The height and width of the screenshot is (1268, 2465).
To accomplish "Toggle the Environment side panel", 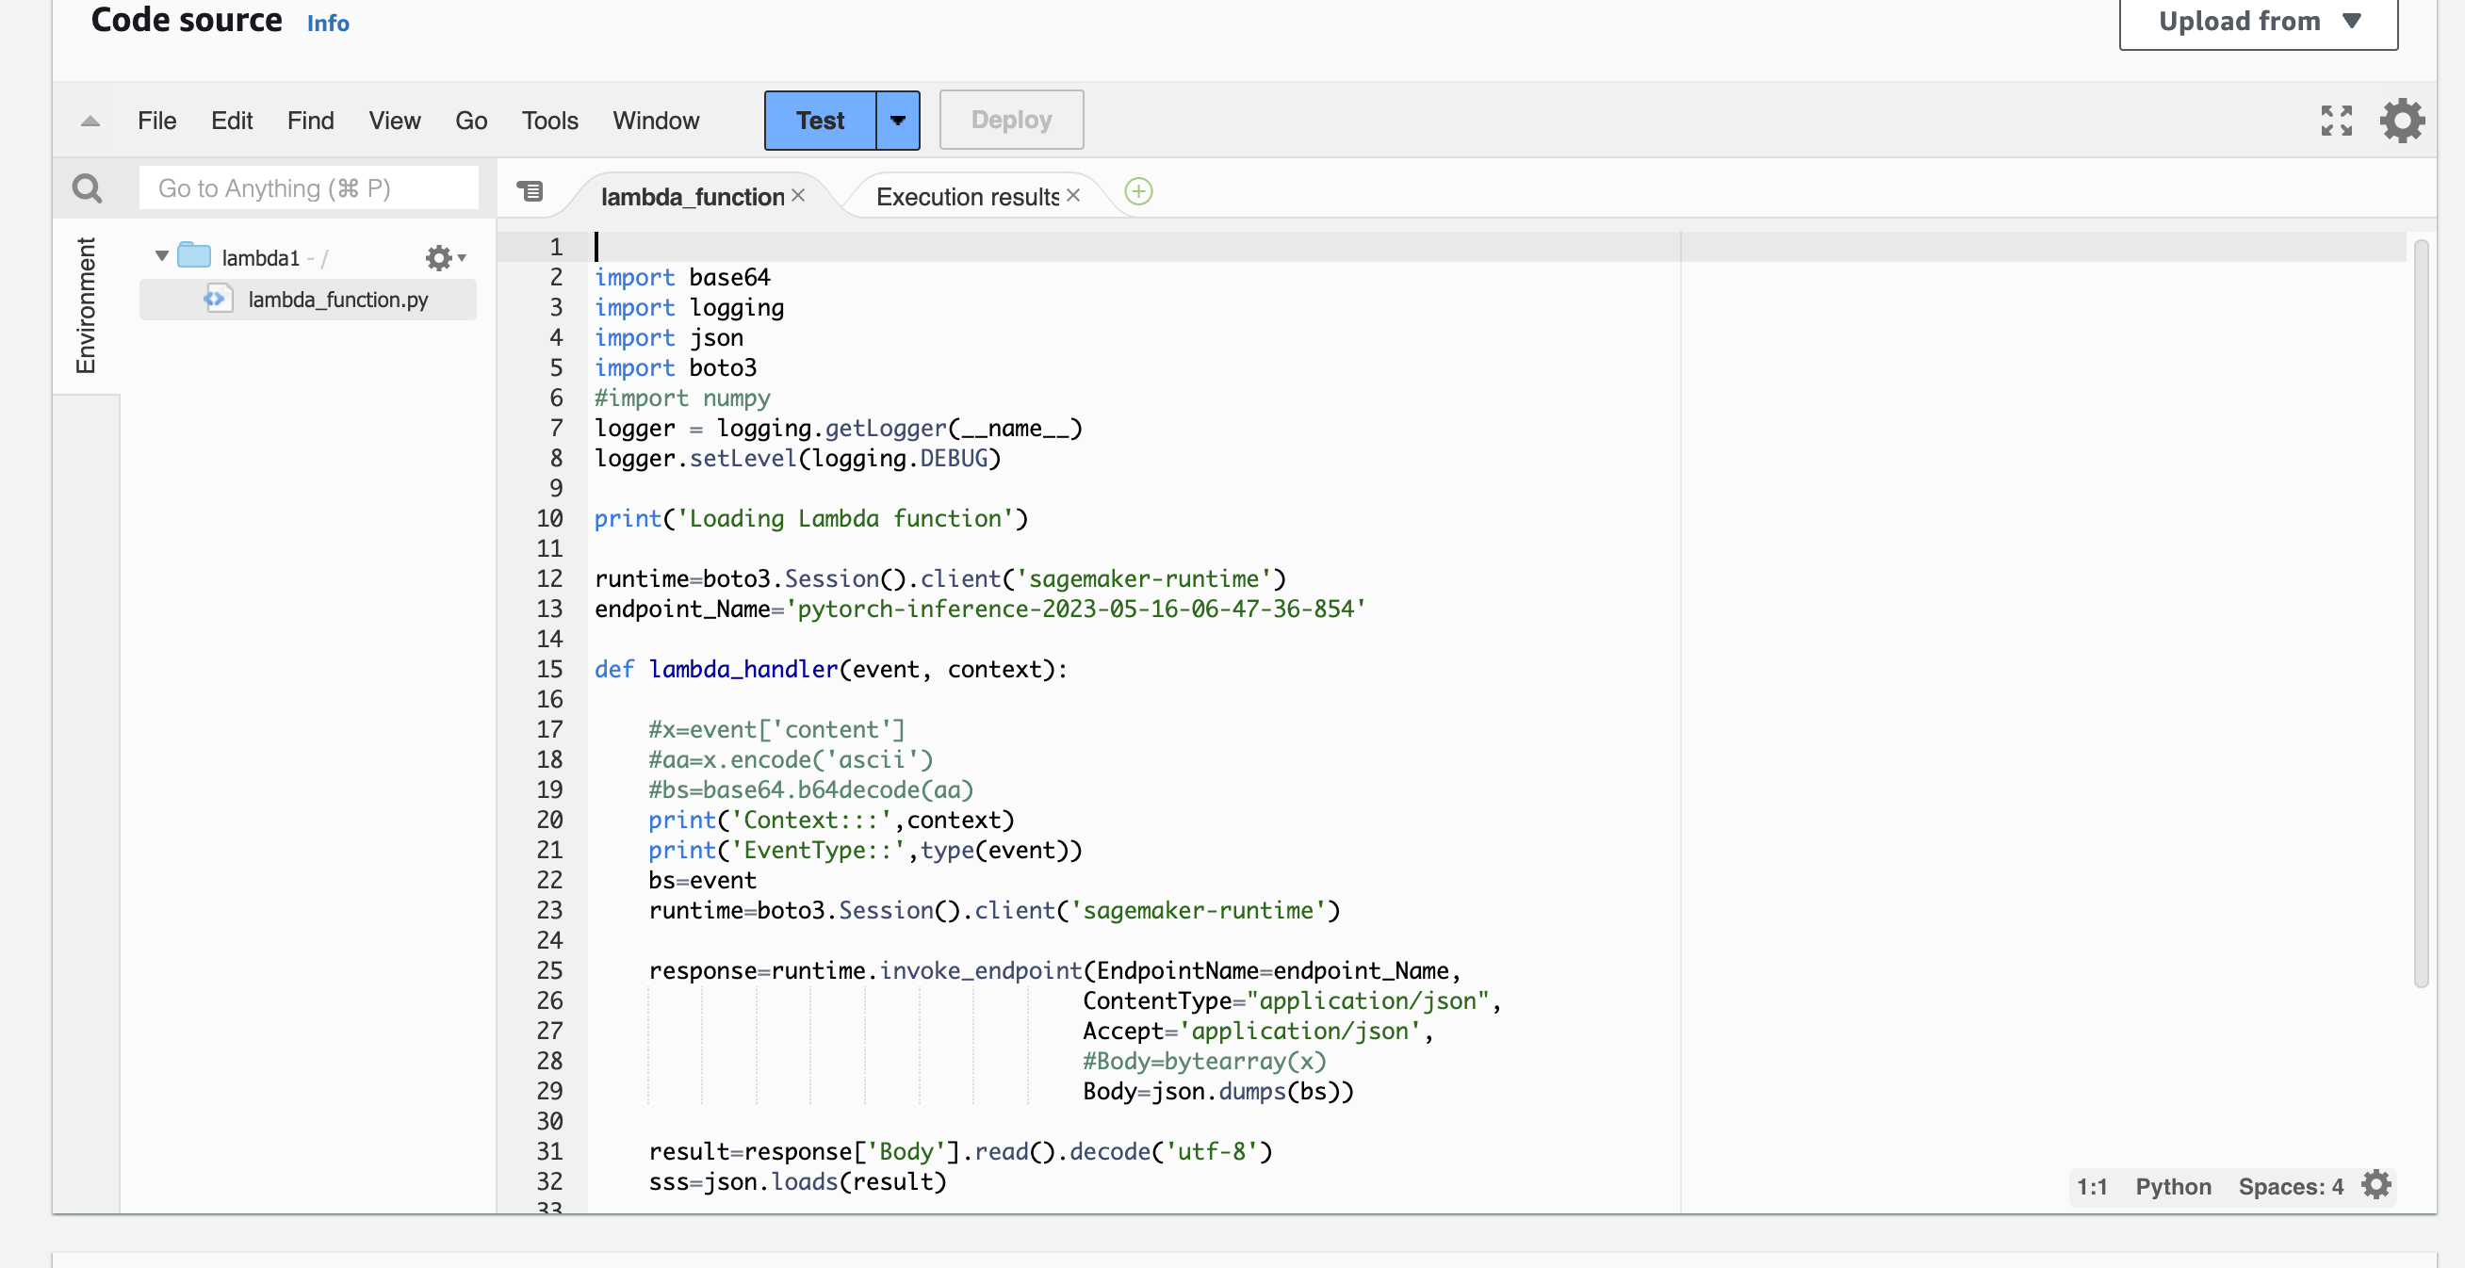I will tap(86, 305).
